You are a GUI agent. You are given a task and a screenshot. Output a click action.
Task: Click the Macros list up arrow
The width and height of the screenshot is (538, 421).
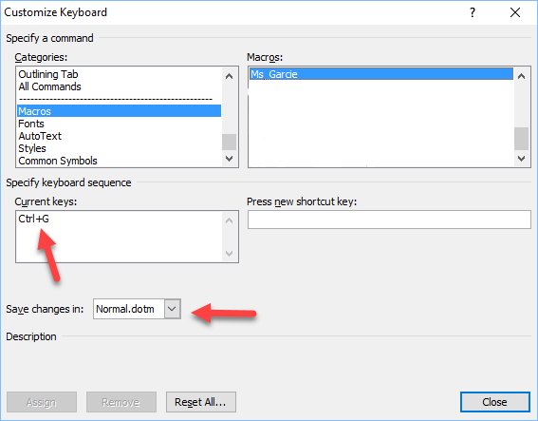click(x=521, y=76)
